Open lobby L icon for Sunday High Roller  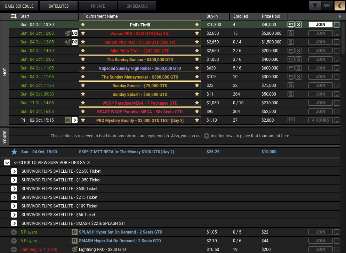tap(337, 68)
